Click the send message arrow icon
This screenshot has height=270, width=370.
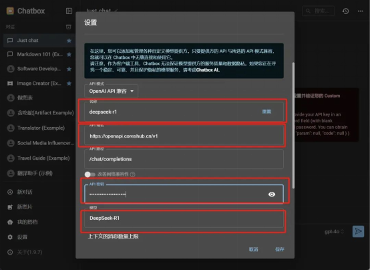pos(358,231)
